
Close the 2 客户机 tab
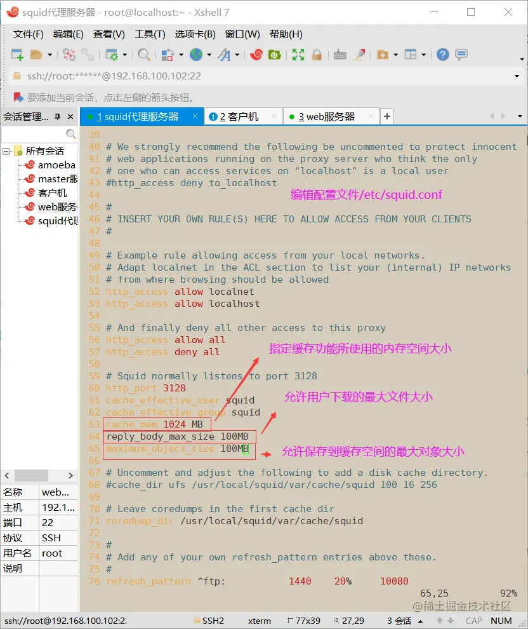pyautogui.click(x=274, y=116)
